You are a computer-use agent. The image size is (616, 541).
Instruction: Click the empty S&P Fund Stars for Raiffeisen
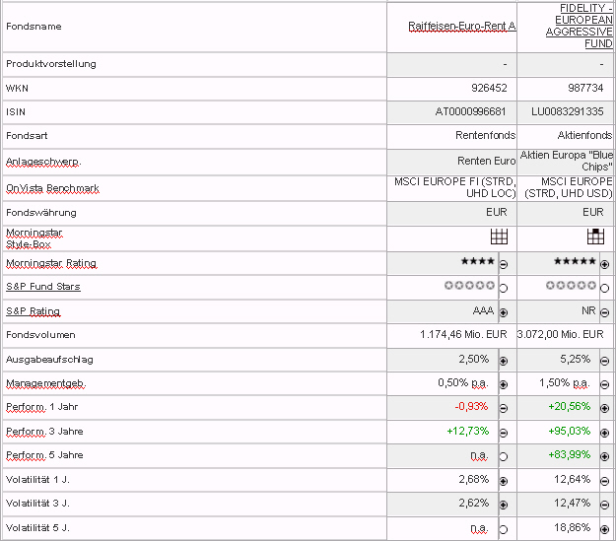click(469, 285)
